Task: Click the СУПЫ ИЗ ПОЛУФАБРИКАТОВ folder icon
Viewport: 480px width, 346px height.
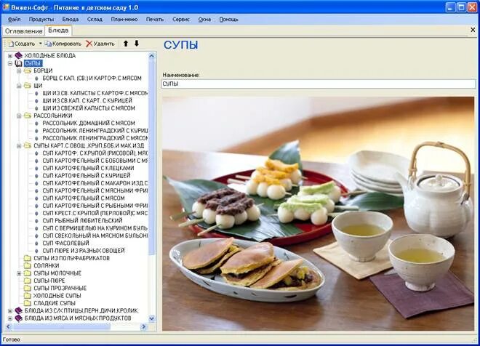Action: click(28, 258)
